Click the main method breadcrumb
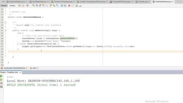183x103 pixels. pyautogui.click(x=34, y=68)
